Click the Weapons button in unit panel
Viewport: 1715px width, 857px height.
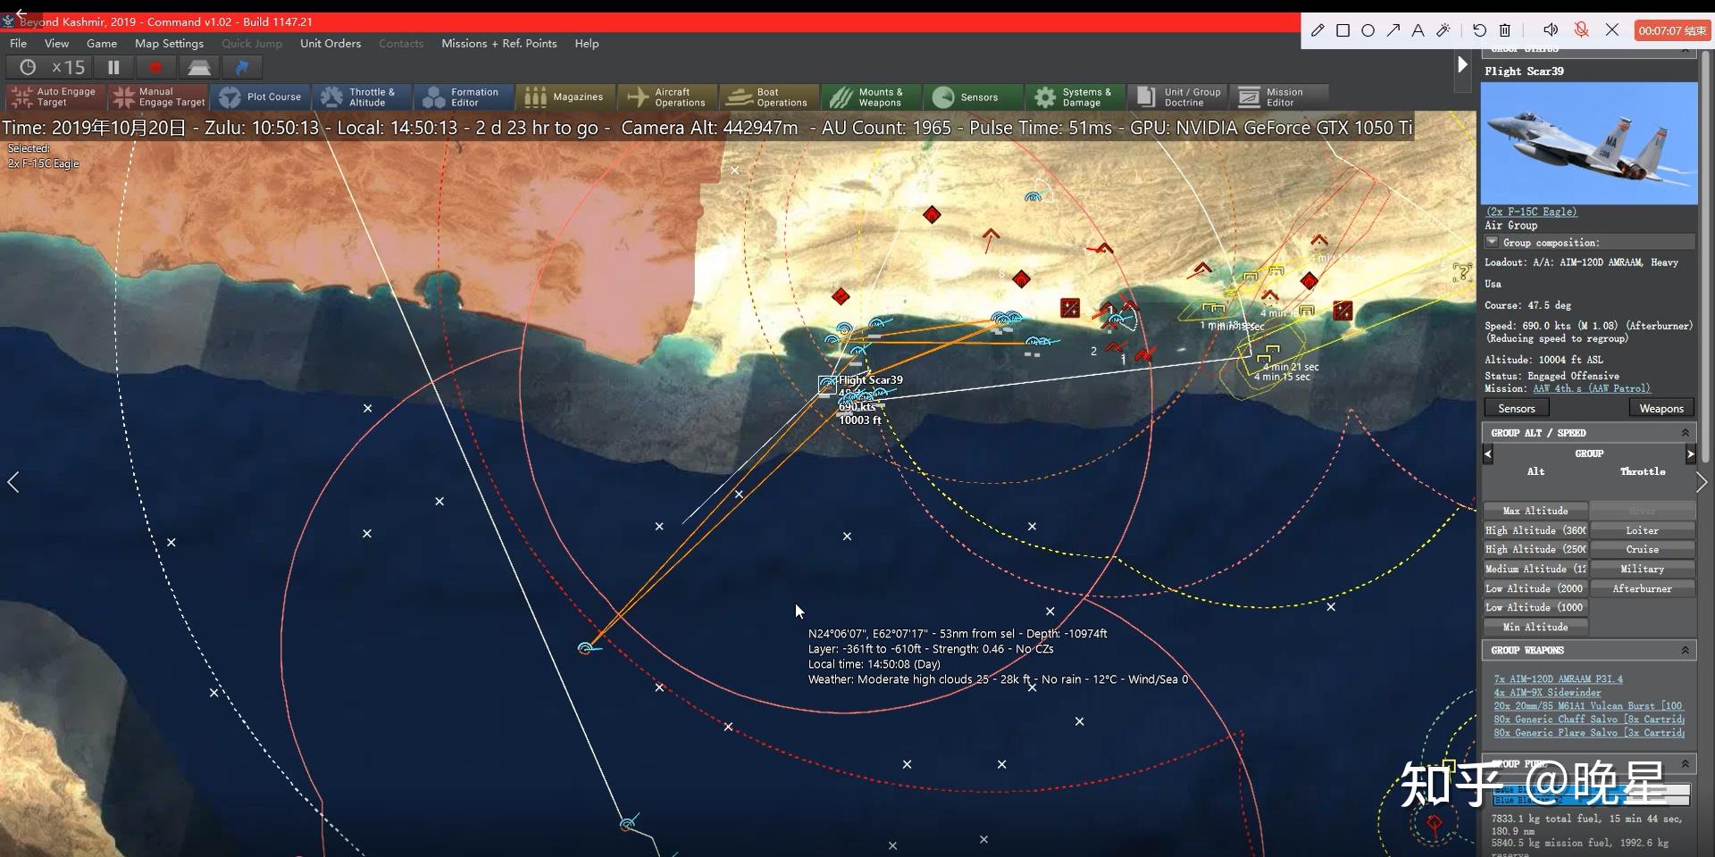(1661, 408)
